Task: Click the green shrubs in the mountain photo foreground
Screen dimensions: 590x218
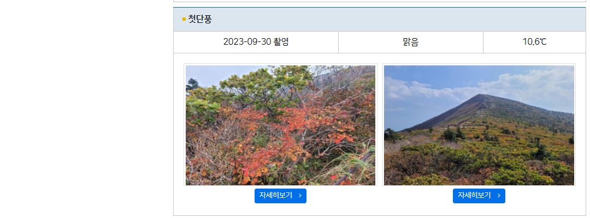Action: tap(489, 165)
